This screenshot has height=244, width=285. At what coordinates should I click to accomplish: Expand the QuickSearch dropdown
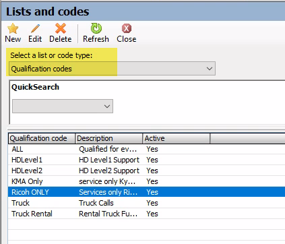click(x=63, y=106)
